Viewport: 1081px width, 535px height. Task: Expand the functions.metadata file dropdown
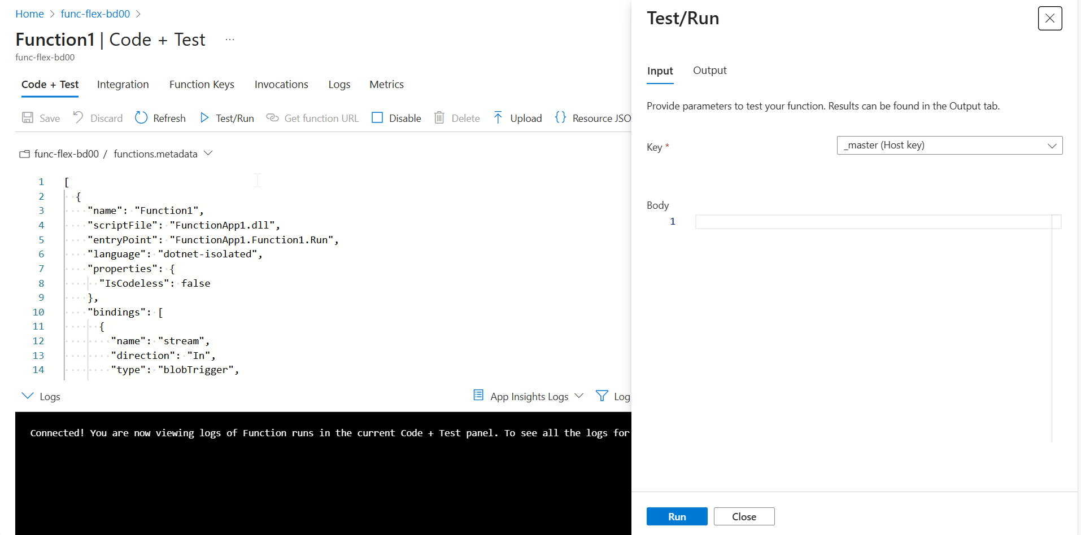click(x=208, y=154)
